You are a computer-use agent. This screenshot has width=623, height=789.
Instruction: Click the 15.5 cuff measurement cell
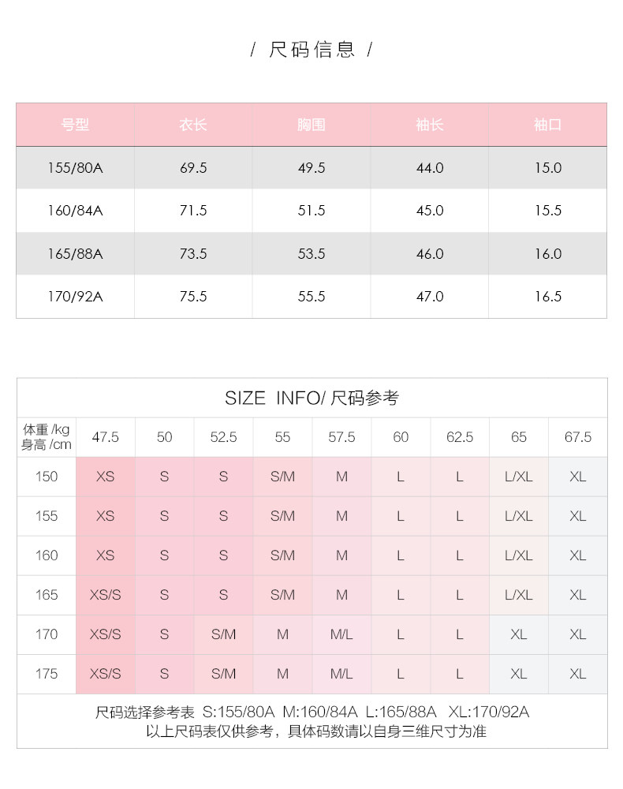coord(547,211)
